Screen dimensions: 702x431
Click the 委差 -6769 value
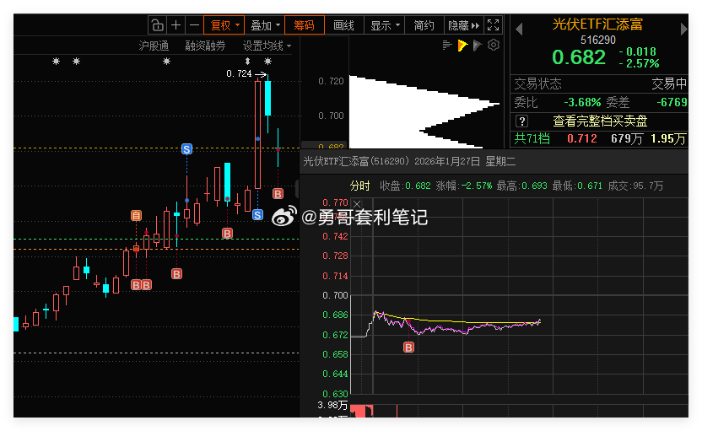click(672, 103)
